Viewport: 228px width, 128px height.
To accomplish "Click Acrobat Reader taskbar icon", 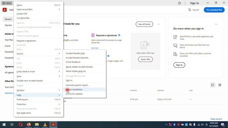I will click(53, 124).
